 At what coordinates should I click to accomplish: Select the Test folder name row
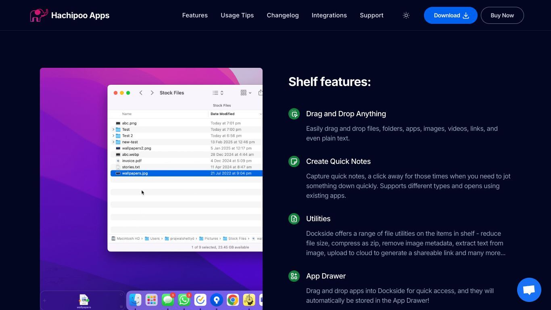tap(126, 130)
